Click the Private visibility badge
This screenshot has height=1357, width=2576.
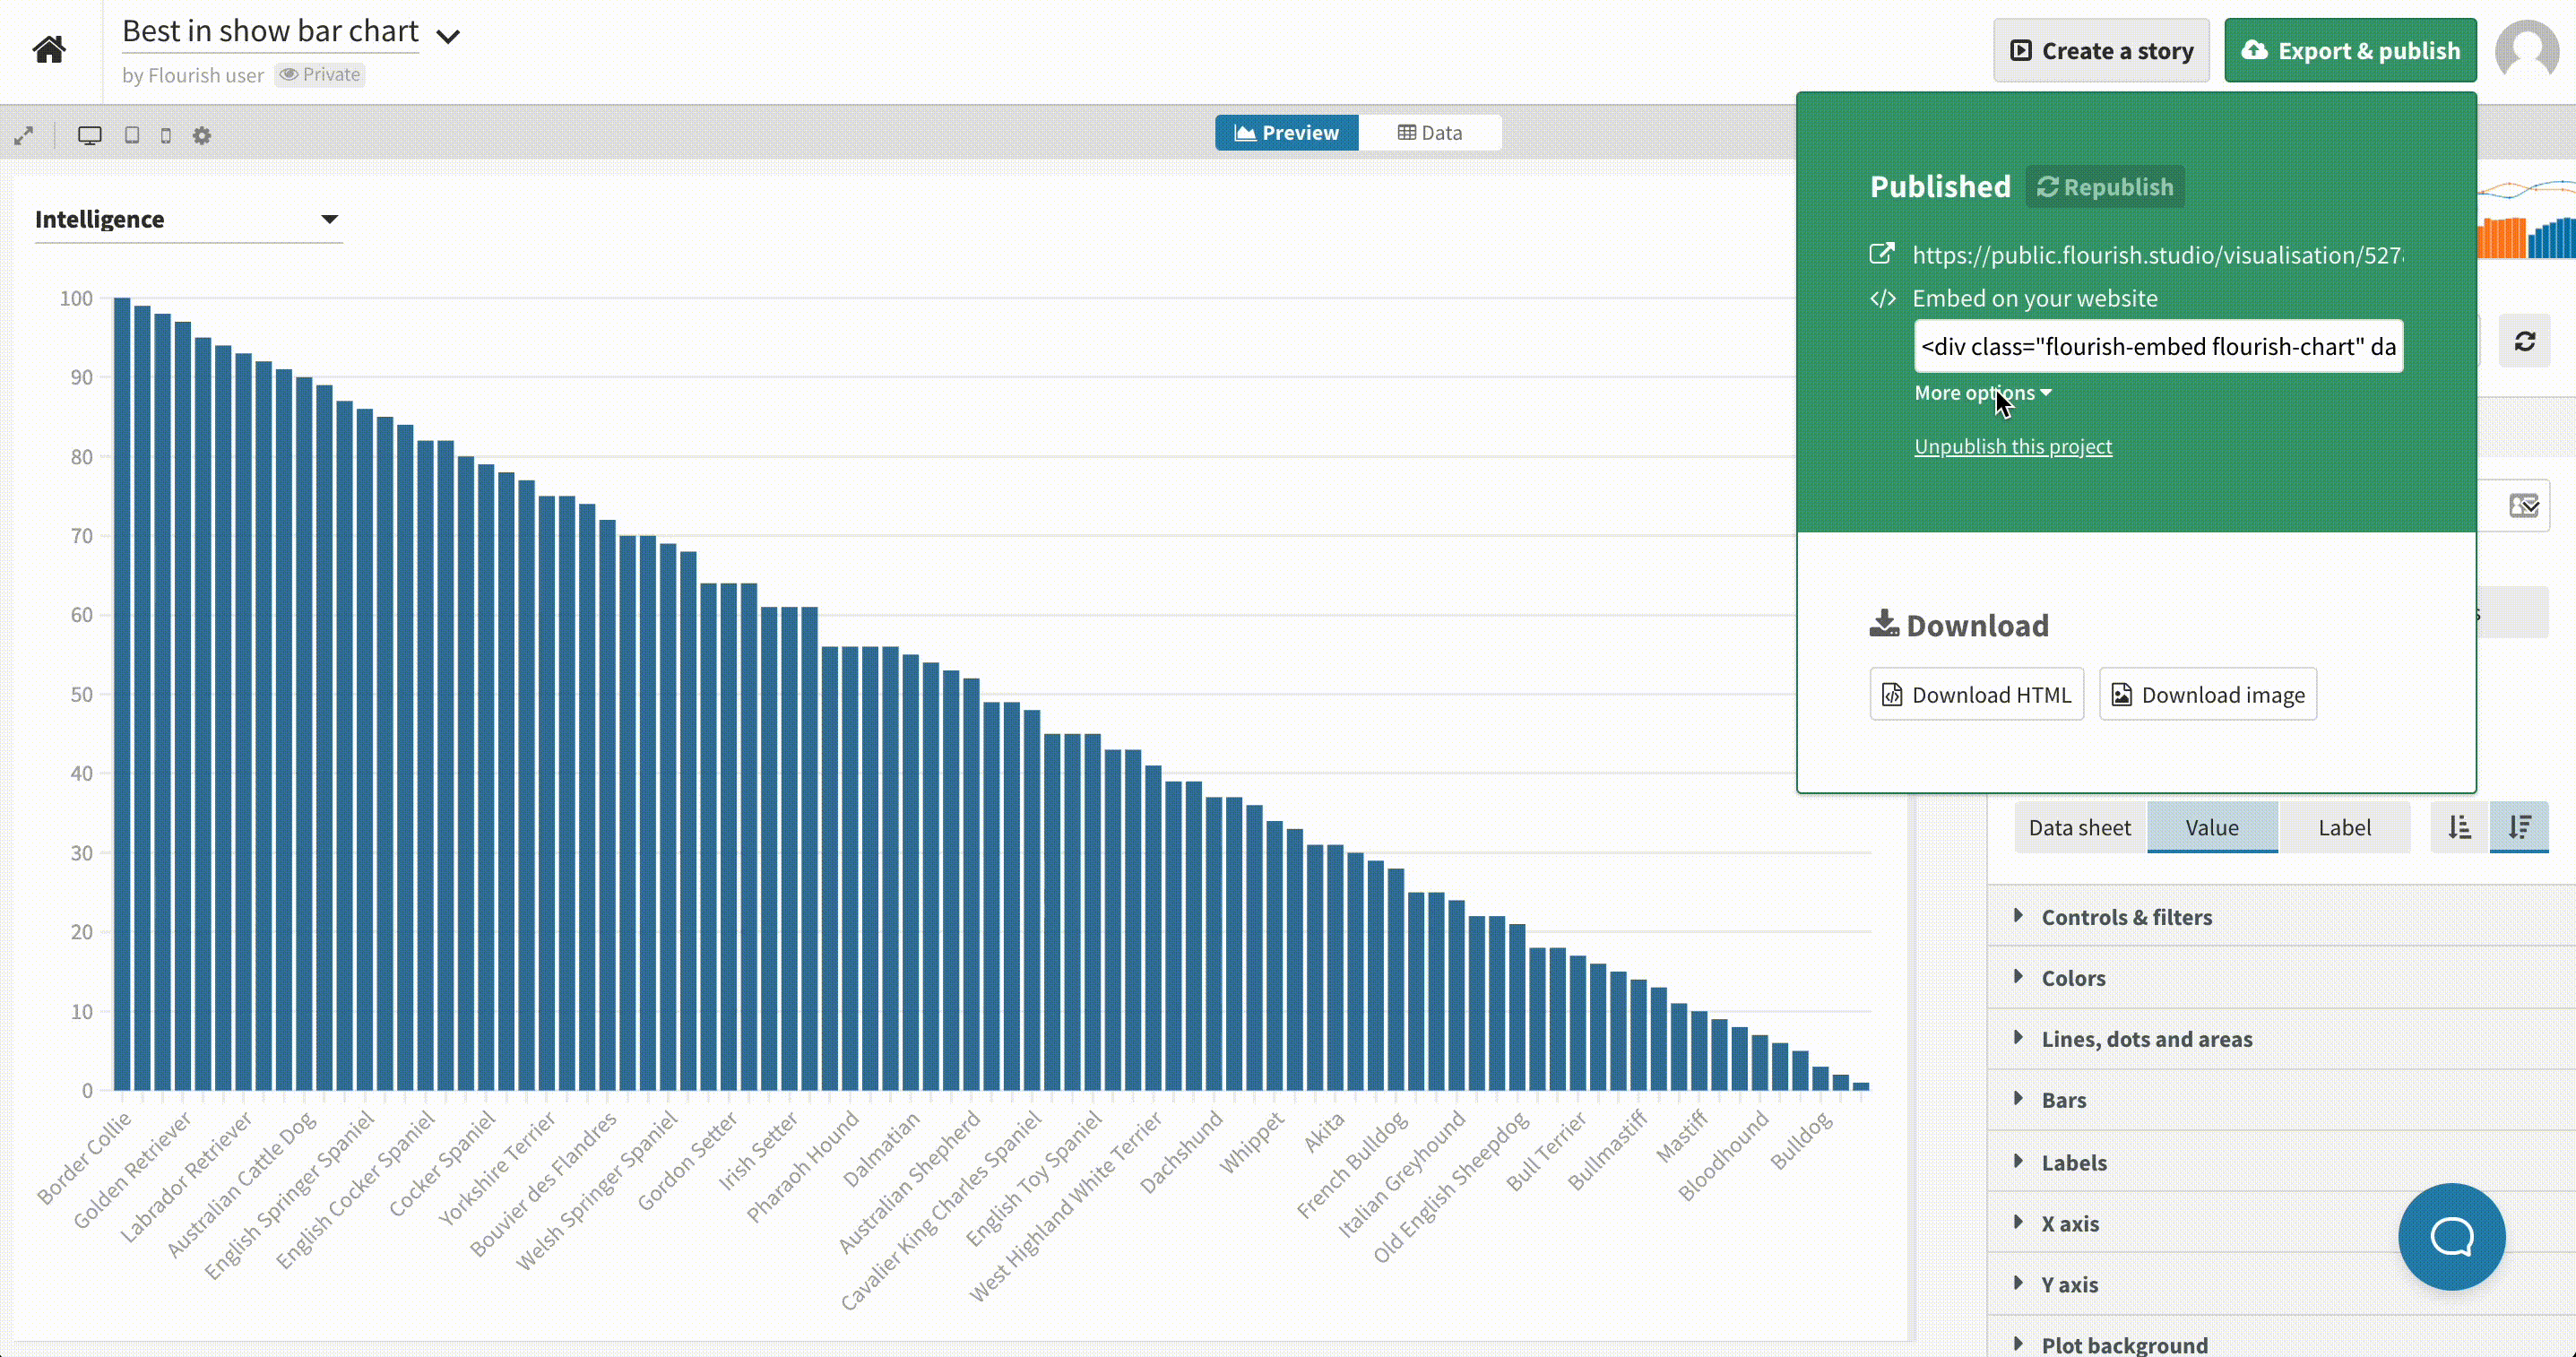point(320,75)
